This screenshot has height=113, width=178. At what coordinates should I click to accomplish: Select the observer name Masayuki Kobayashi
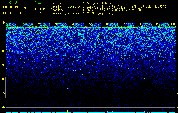102,3
